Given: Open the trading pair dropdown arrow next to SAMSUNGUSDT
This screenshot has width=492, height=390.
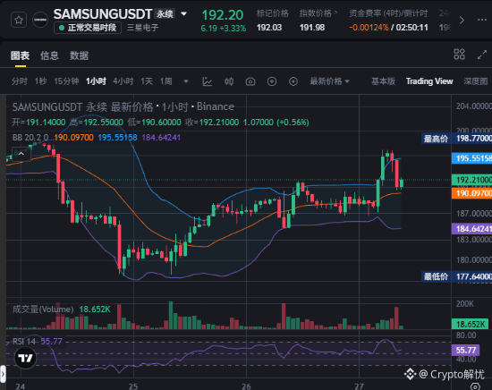Looking at the screenshot, I should tap(184, 13).
